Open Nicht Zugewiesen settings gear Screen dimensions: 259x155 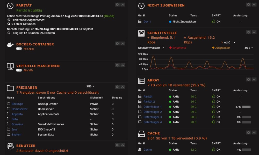tap(248, 5)
